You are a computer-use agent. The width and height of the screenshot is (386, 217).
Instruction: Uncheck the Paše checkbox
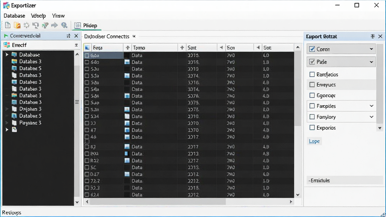pyautogui.click(x=312, y=62)
